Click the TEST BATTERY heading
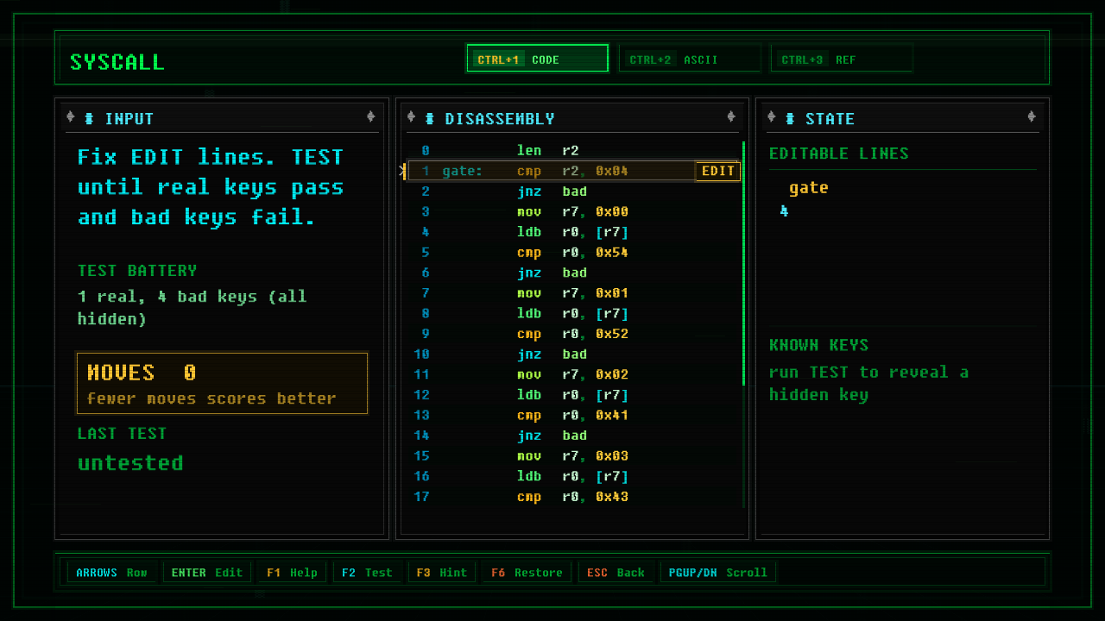This screenshot has height=621, width=1105. click(137, 271)
